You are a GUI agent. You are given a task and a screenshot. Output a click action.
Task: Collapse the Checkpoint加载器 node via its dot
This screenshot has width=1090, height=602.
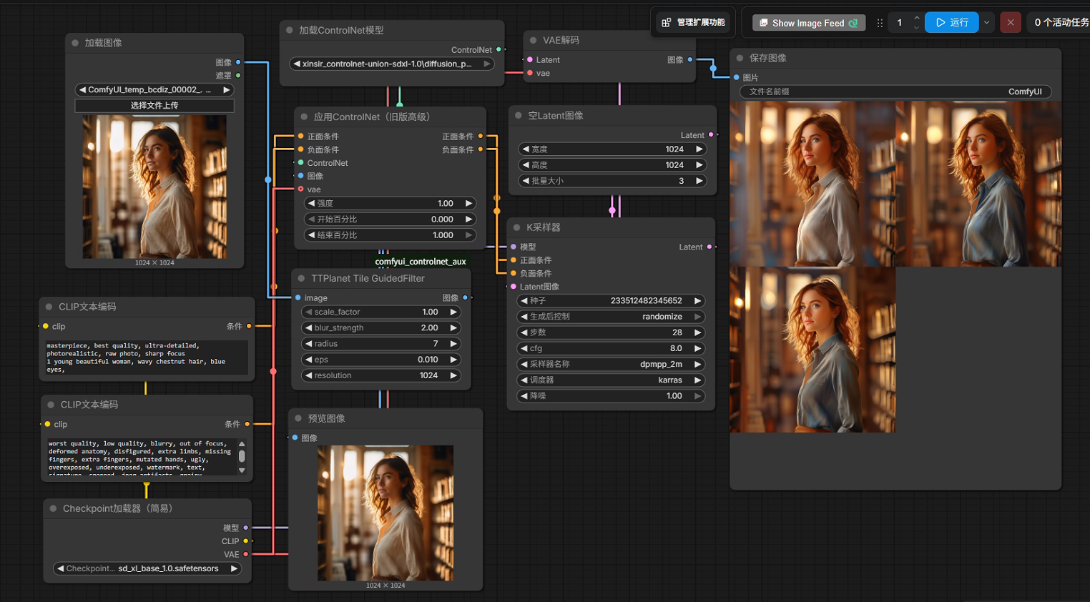click(x=53, y=508)
